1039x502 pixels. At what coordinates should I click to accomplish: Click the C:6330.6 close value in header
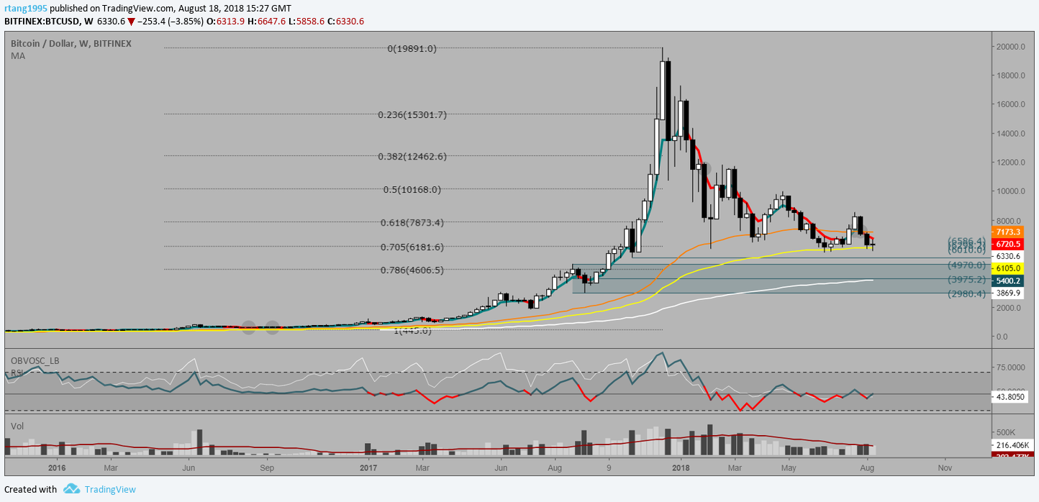click(345, 22)
